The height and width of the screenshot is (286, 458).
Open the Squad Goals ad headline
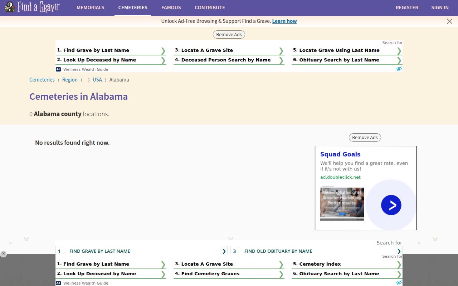pyautogui.click(x=340, y=154)
